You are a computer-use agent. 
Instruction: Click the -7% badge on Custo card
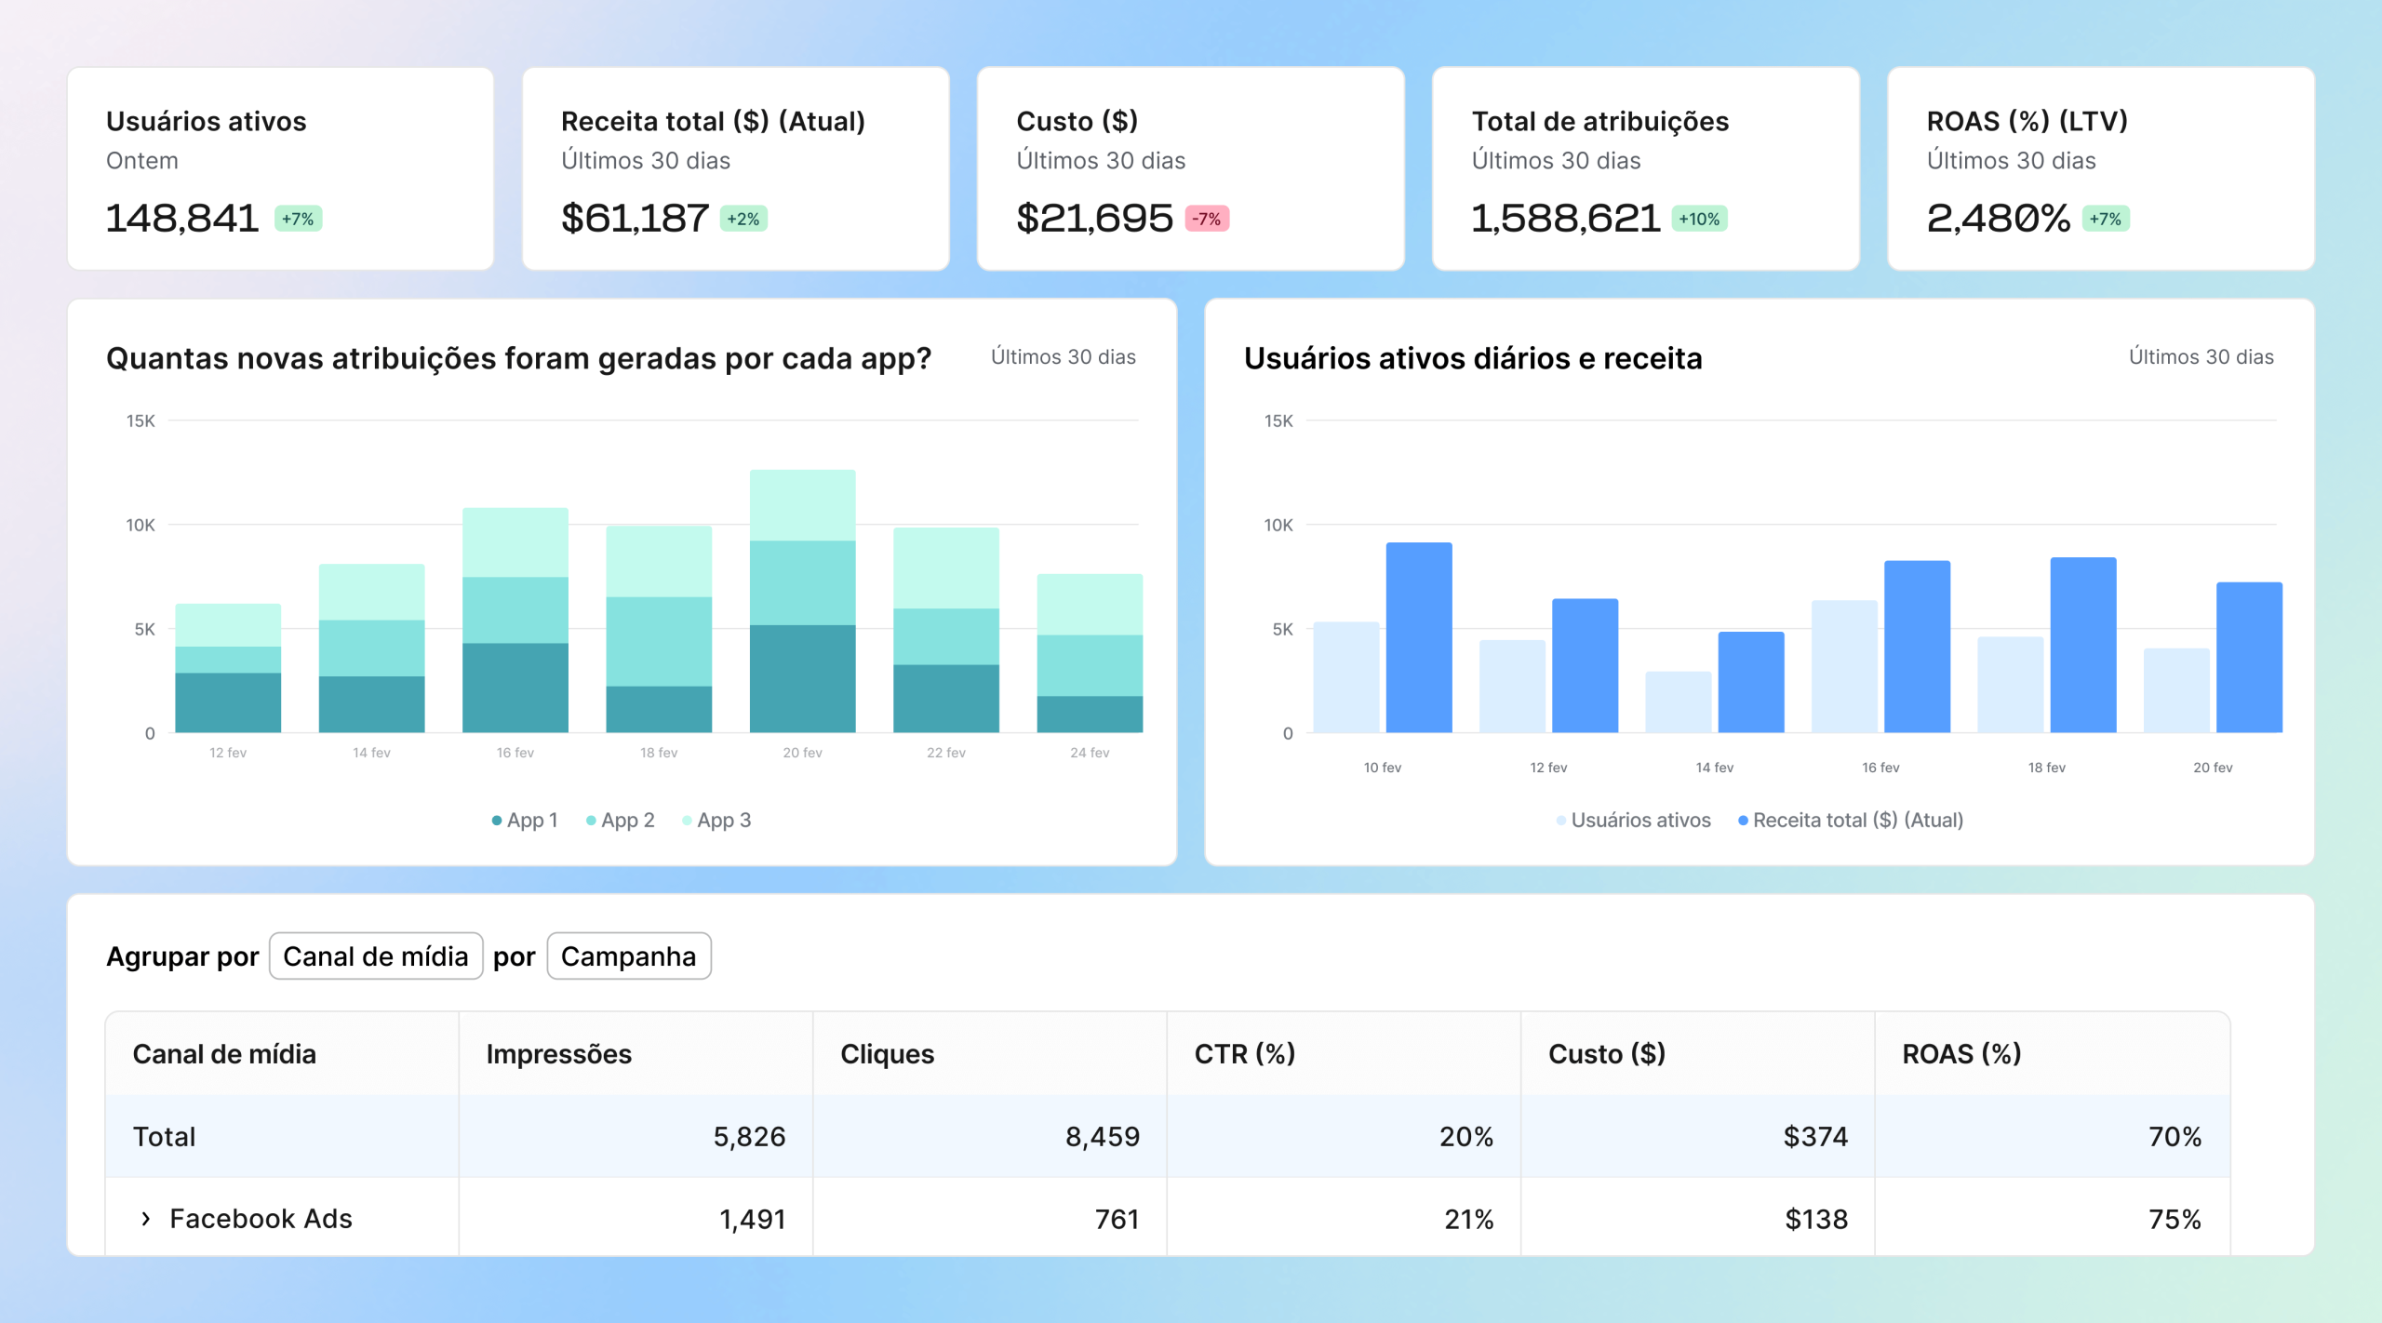click(1207, 220)
